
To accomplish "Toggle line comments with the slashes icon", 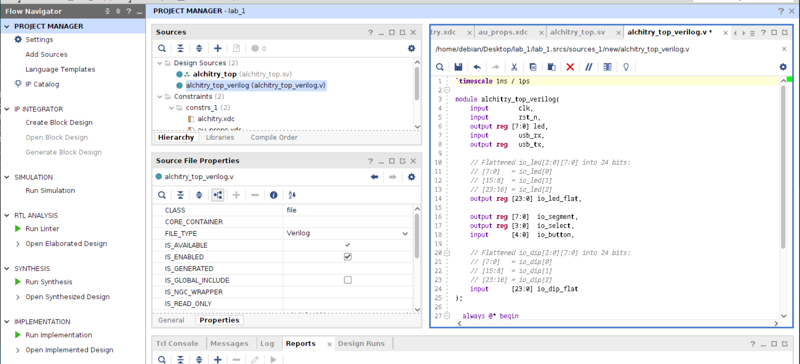I will (x=589, y=67).
